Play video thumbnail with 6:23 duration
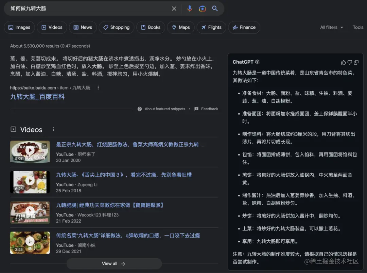This screenshot has height=273, width=367. point(30,182)
